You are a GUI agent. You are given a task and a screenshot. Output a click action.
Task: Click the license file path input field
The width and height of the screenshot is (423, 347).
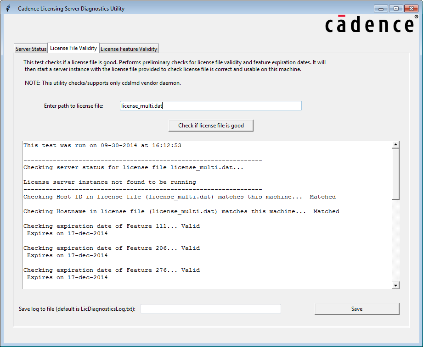tap(211, 105)
